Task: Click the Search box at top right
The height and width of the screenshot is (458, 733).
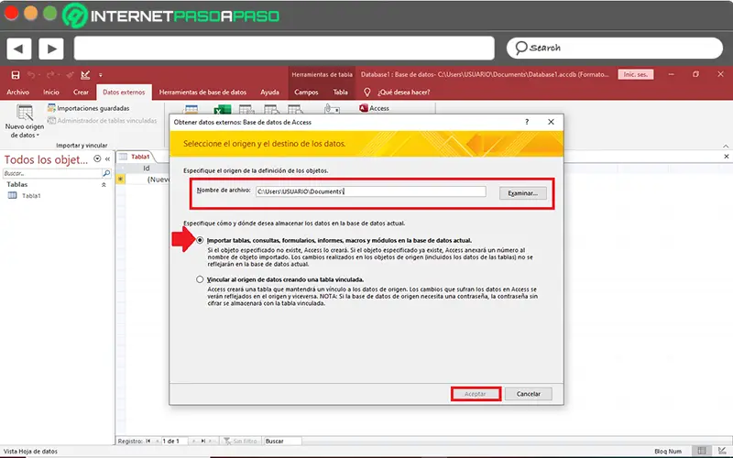Action: click(x=614, y=48)
